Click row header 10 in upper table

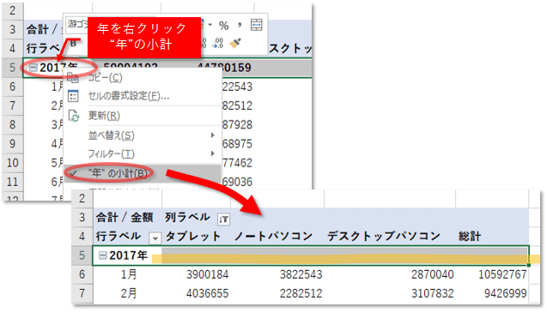[12, 162]
